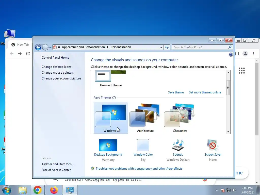This screenshot has width=260, height=195.
Task: Select the New Tab in Chrome
Action: coord(20,45)
